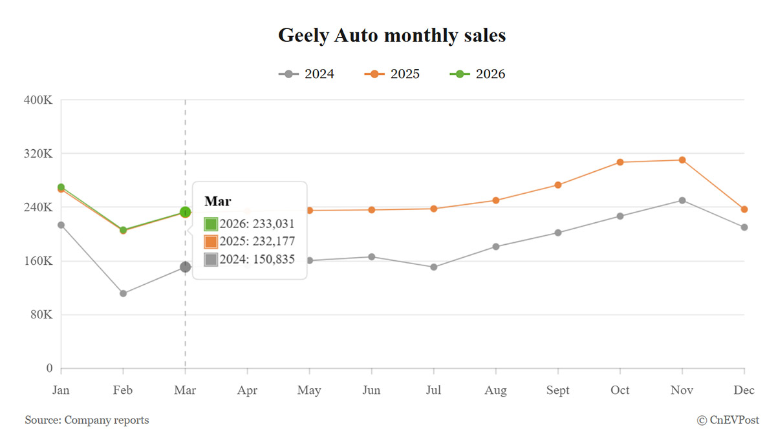Click the Jun label on x-axis
The image size is (776, 436).
tap(372, 391)
